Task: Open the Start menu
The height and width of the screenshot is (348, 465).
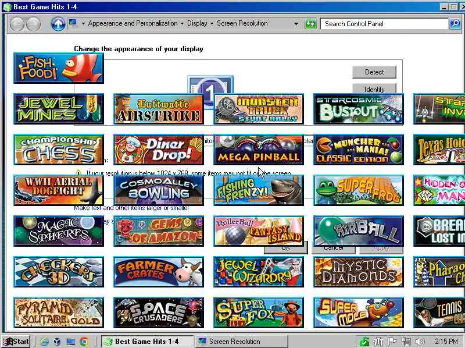Action: [16, 342]
